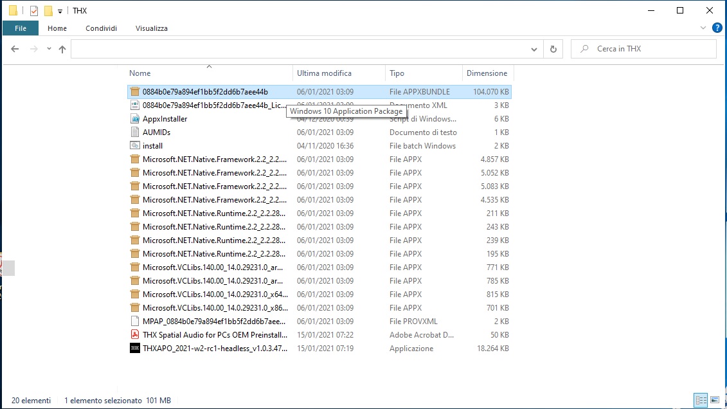The height and width of the screenshot is (409, 727).
Task: Click the '4.535 KB' size cell
Action: (495, 199)
